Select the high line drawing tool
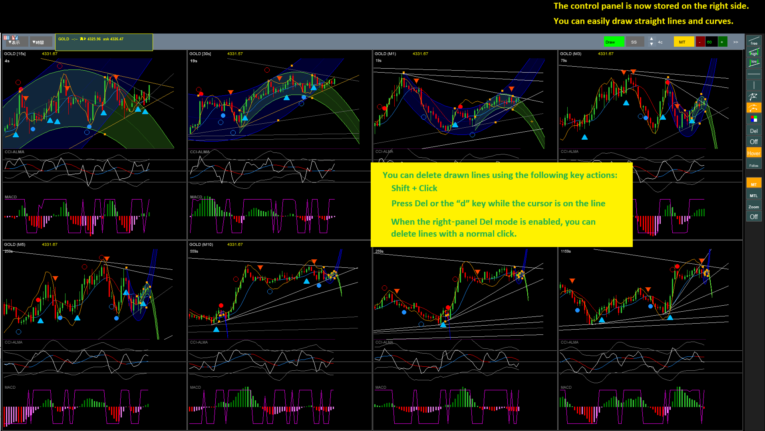Viewport: 765px width, 431px height. pyautogui.click(x=754, y=52)
